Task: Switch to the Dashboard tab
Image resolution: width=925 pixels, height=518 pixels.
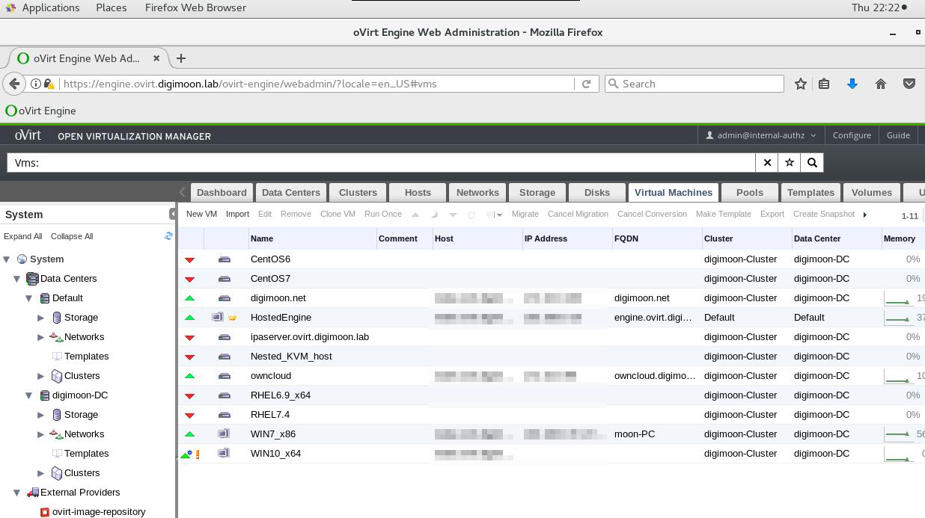Action: tap(222, 192)
